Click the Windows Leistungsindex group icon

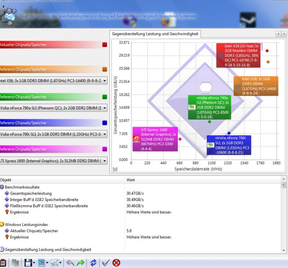(2, 224)
